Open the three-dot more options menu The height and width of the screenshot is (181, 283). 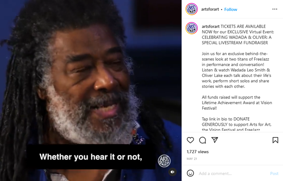point(275,9)
